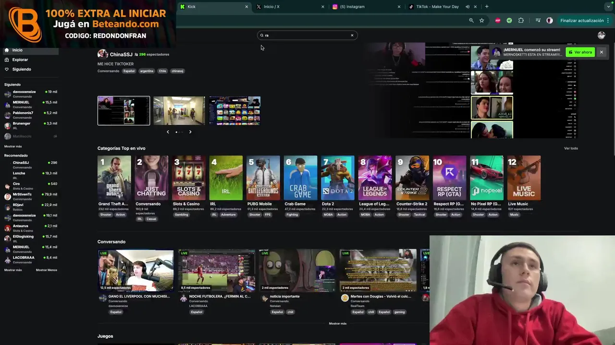Click Finalizar actualización button
The width and height of the screenshot is (615, 345).
pyautogui.click(x=582, y=21)
